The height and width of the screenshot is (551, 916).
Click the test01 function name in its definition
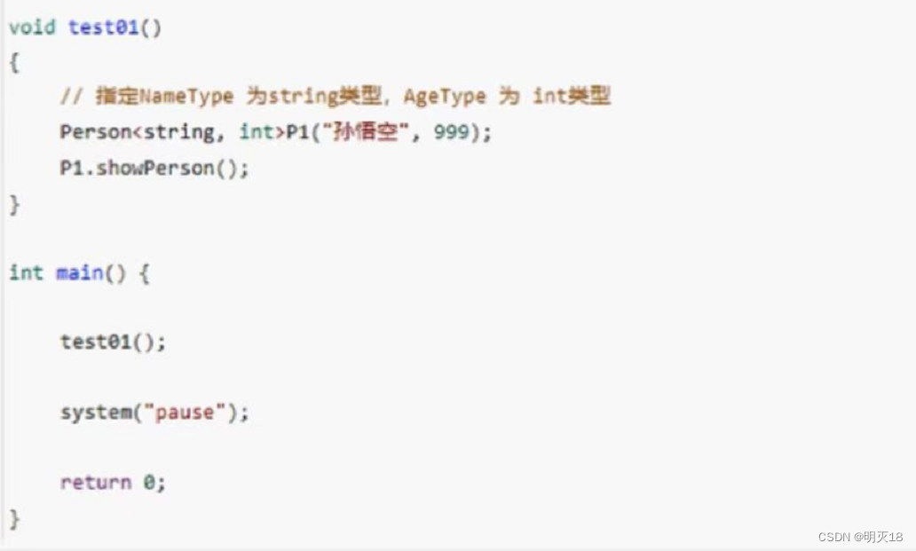pyautogui.click(x=103, y=28)
